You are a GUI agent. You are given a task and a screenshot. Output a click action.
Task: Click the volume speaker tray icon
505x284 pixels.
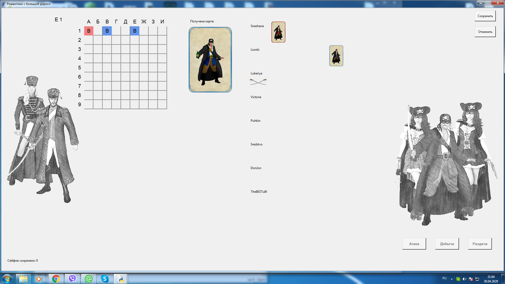click(464, 279)
